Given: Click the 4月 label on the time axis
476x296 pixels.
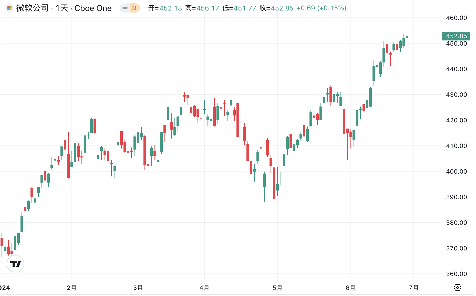Looking at the screenshot, I should click(x=204, y=288).
